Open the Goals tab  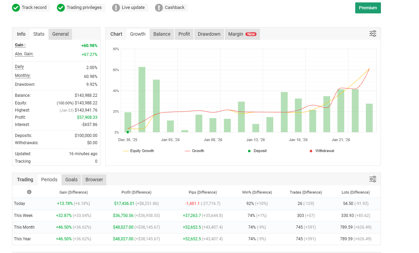pyautogui.click(x=71, y=180)
